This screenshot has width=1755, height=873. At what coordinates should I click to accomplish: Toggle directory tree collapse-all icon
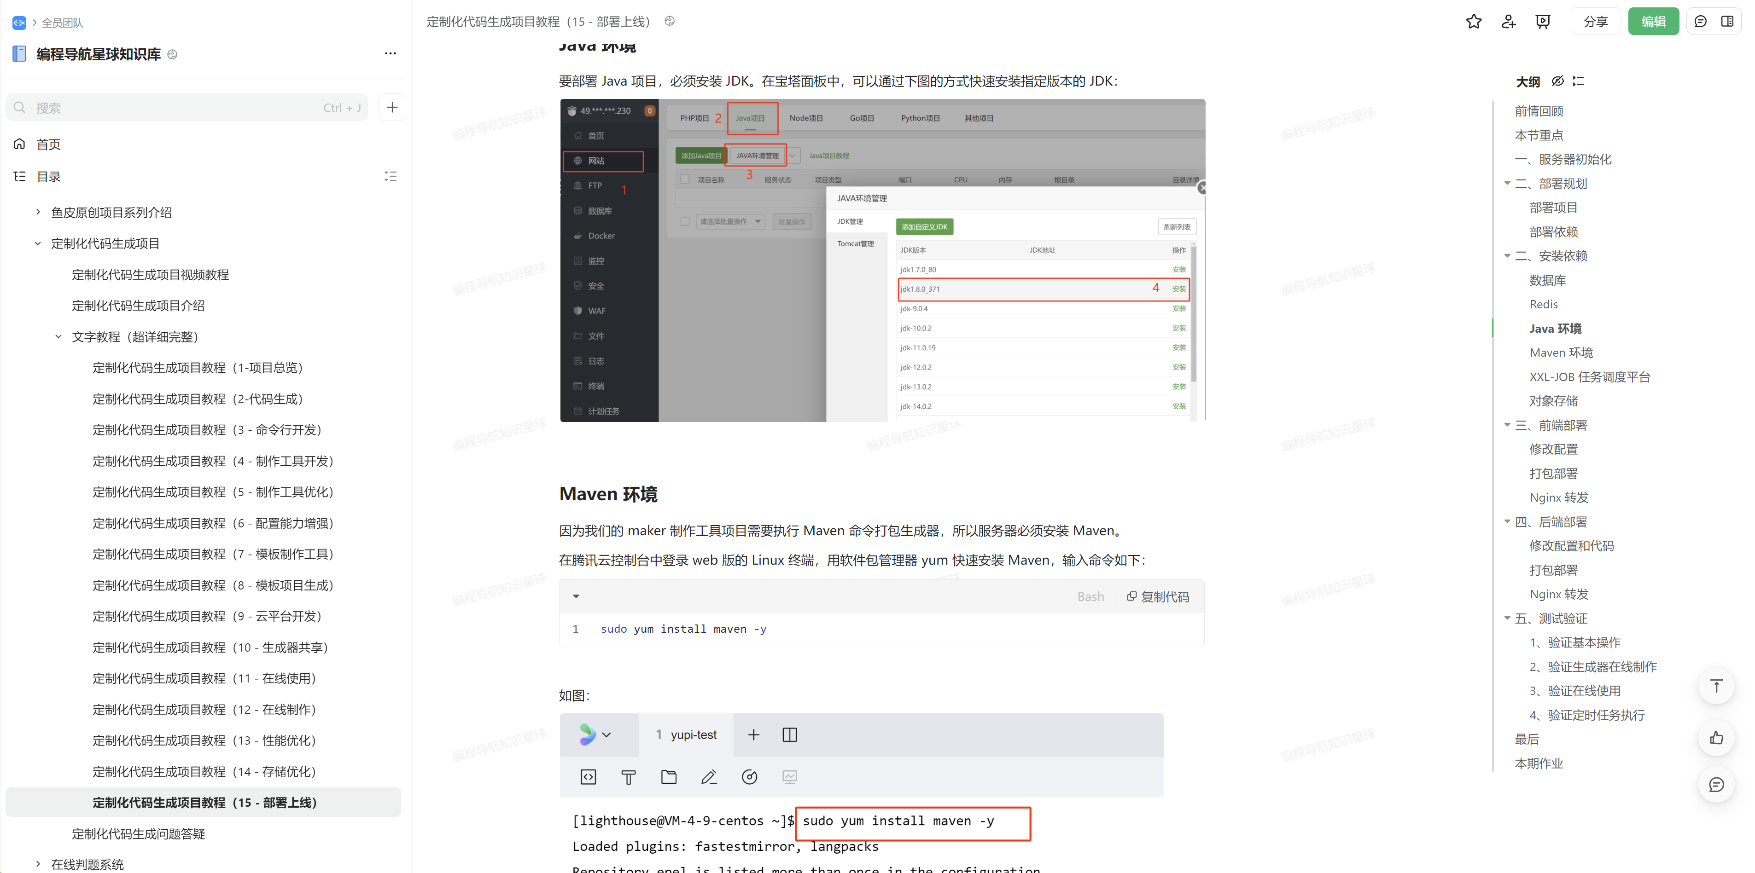(x=390, y=177)
